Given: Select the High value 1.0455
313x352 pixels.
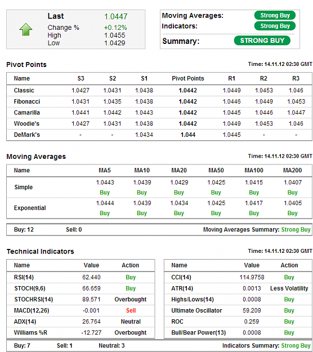Looking at the screenshot, I should point(115,35).
